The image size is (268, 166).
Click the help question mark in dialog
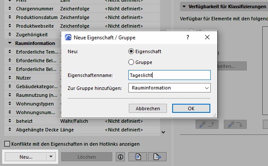pyautogui.click(x=188, y=37)
